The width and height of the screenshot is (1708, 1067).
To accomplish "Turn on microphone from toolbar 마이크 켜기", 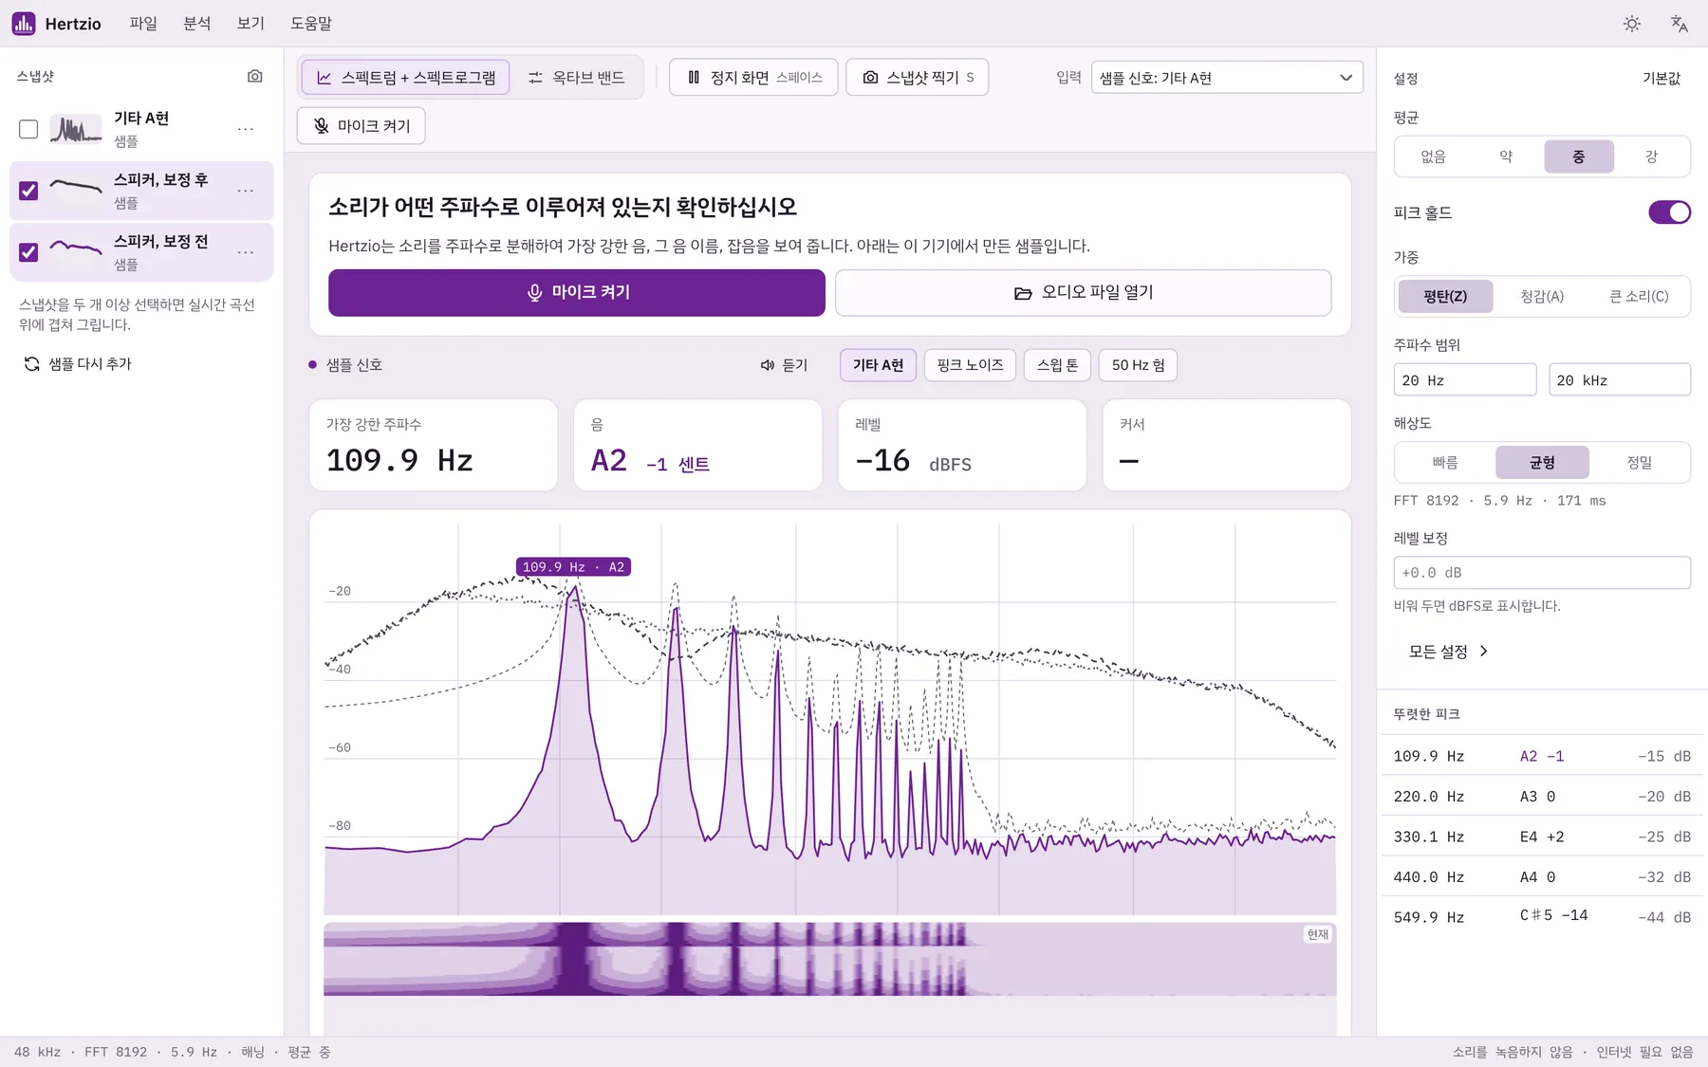I will coord(361,126).
